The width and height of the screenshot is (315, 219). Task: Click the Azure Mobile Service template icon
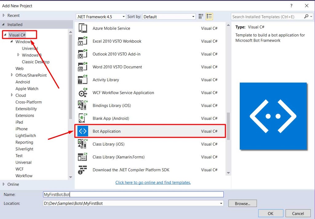tap(82, 28)
